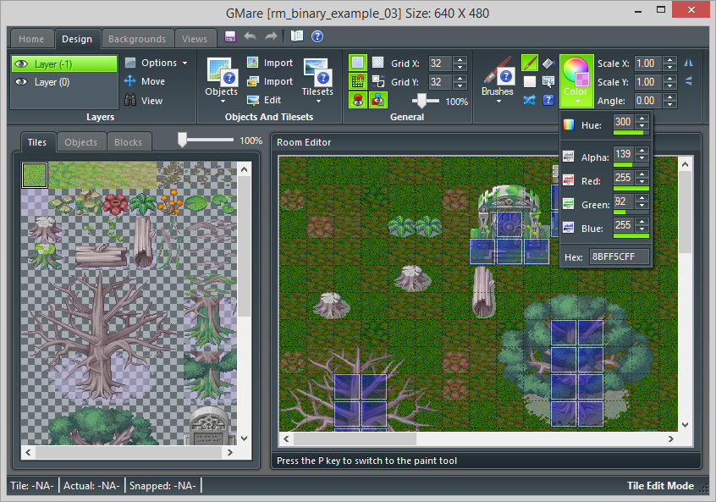Click the undo arrow icon
Viewport: 716px width, 502px height.
click(251, 36)
